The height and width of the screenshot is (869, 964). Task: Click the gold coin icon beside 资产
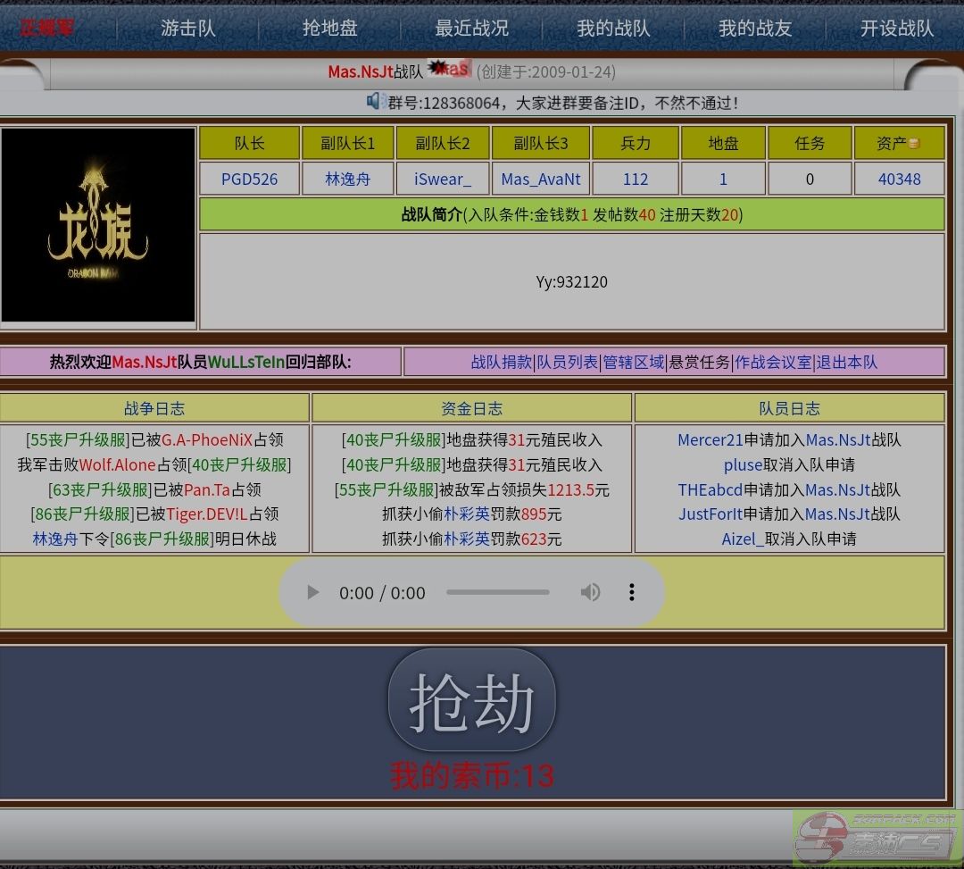coord(914,144)
